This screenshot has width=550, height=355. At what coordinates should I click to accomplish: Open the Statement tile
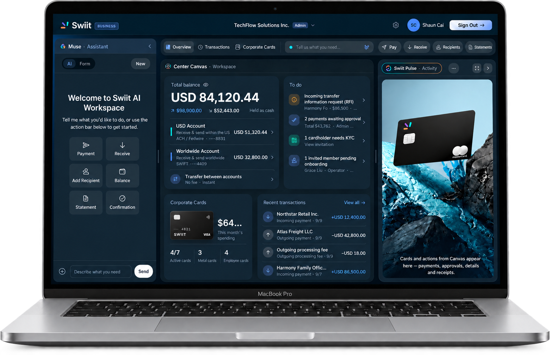click(x=86, y=203)
